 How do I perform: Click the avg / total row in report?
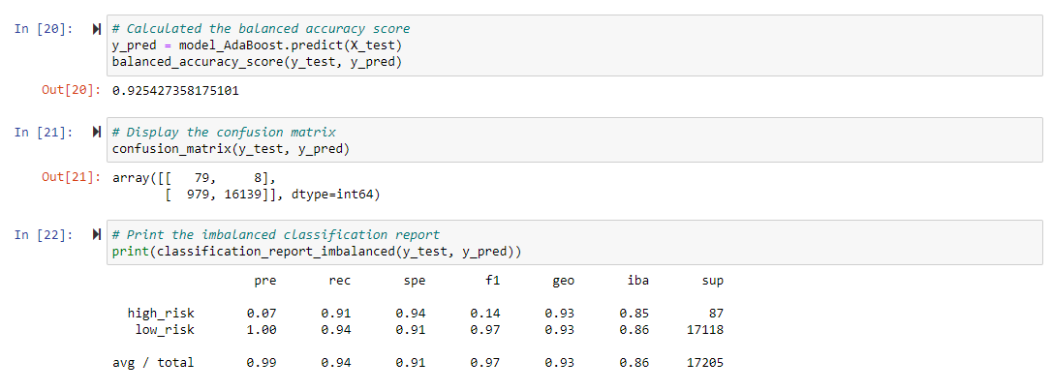(x=418, y=363)
